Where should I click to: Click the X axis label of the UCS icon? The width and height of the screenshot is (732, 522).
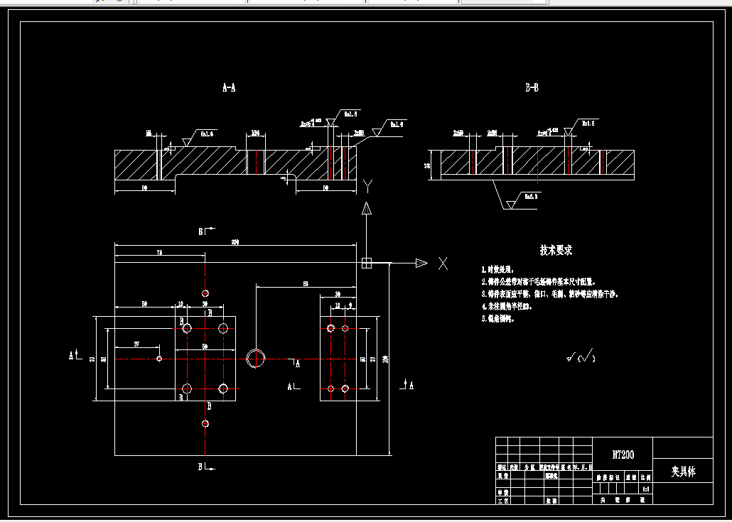[x=443, y=263]
